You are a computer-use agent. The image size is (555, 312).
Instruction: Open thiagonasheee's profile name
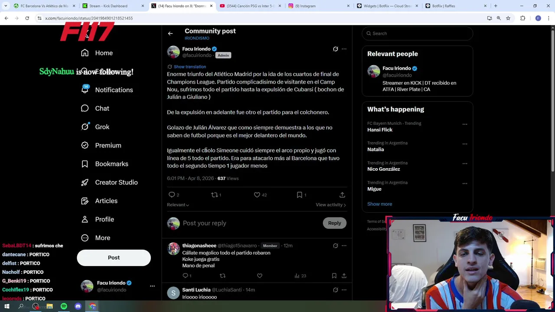[x=199, y=246]
